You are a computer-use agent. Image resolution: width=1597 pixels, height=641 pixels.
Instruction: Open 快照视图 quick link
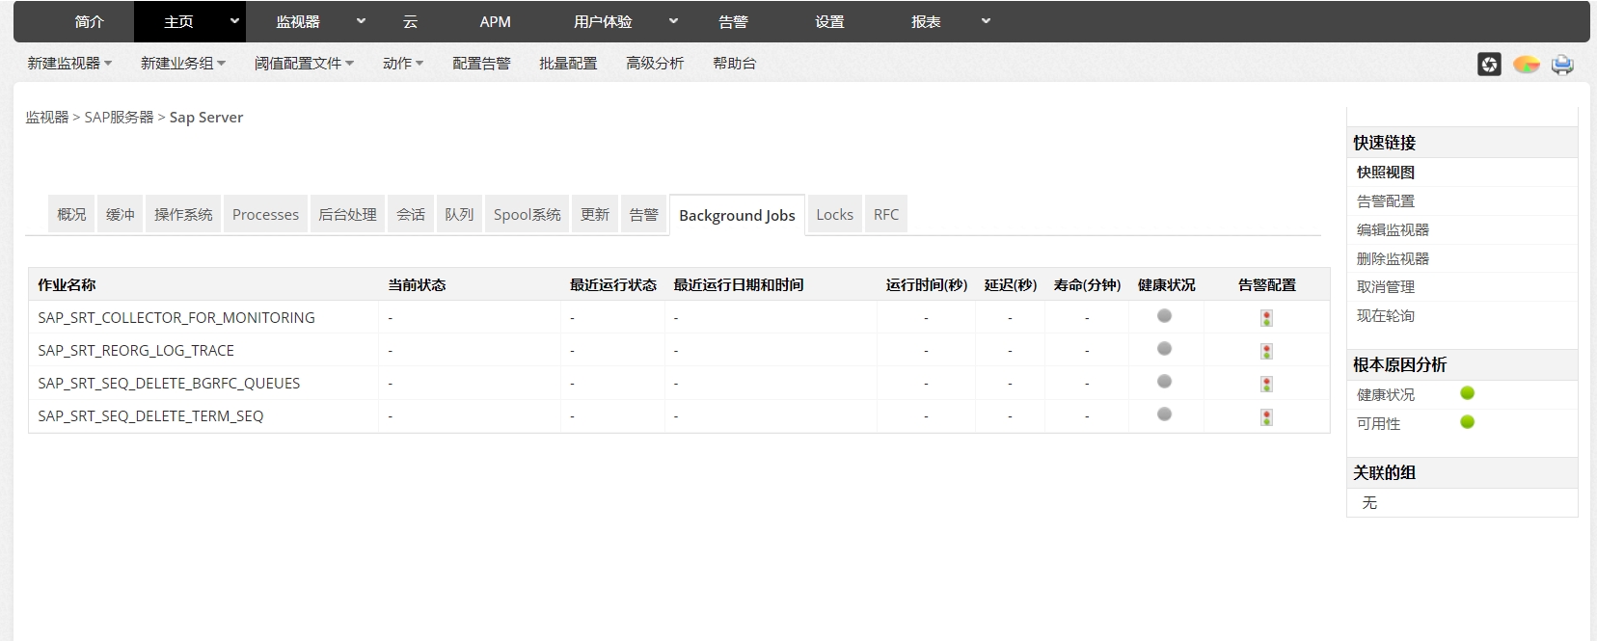(1386, 173)
